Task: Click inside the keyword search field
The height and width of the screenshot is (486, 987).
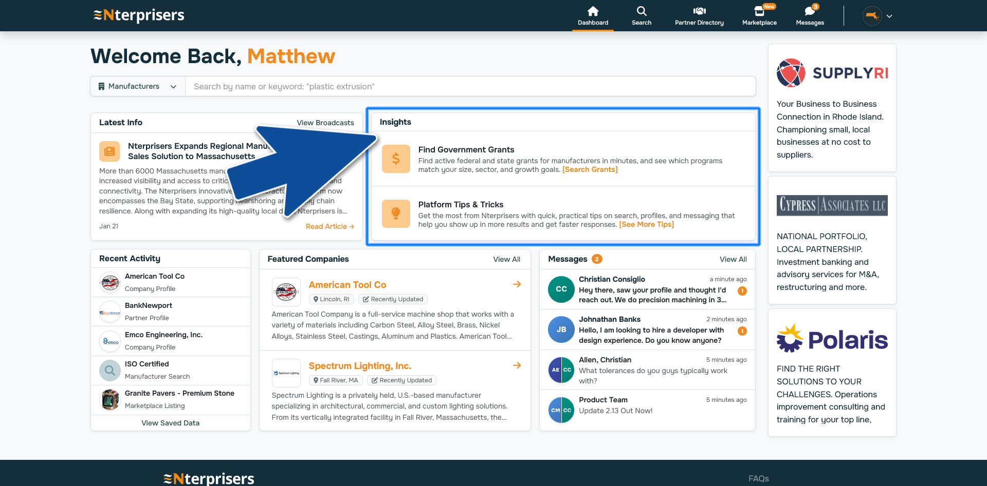Action: point(463,86)
